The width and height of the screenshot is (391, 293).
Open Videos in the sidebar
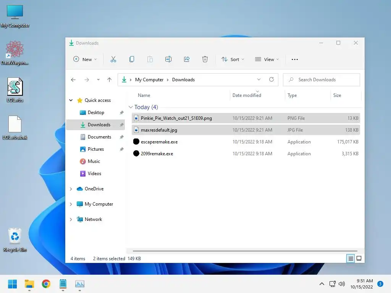click(94, 174)
